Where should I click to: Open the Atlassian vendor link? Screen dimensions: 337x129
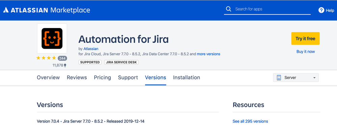click(91, 49)
